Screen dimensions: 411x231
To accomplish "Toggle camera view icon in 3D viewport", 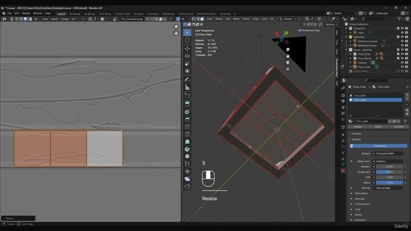I will (288, 63).
